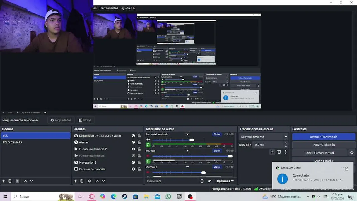The height and width of the screenshot is (201, 357).
Task: Expand the Mic/Aux channel menu arrow
Action: [187, 151]
